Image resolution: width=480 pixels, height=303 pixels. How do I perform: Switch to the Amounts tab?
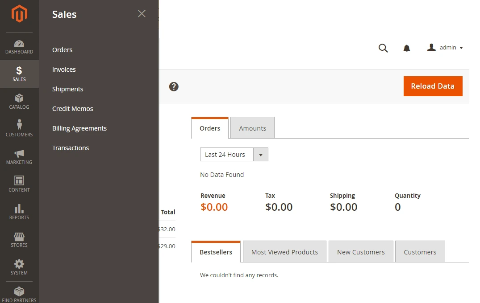pyautogui.click(x=252, y=127)
